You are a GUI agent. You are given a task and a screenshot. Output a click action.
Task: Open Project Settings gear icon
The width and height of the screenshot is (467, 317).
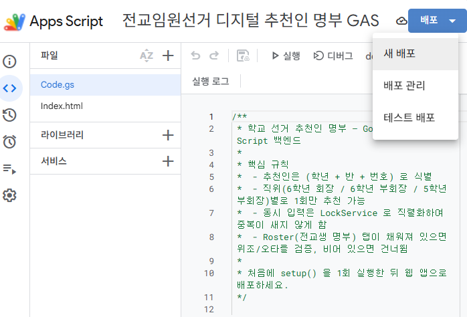tap(9, 195)
